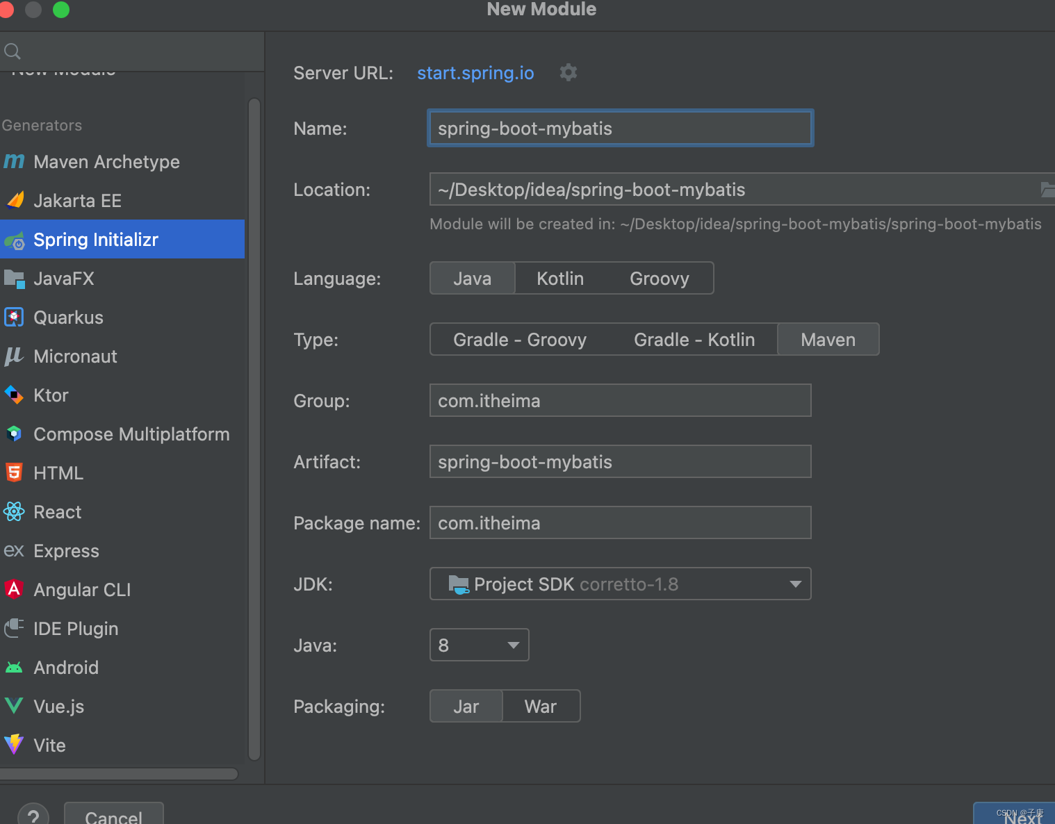Select Ktor generator label
The image size is (1055, 824).
pyautogui.click(x=51, y=395)
